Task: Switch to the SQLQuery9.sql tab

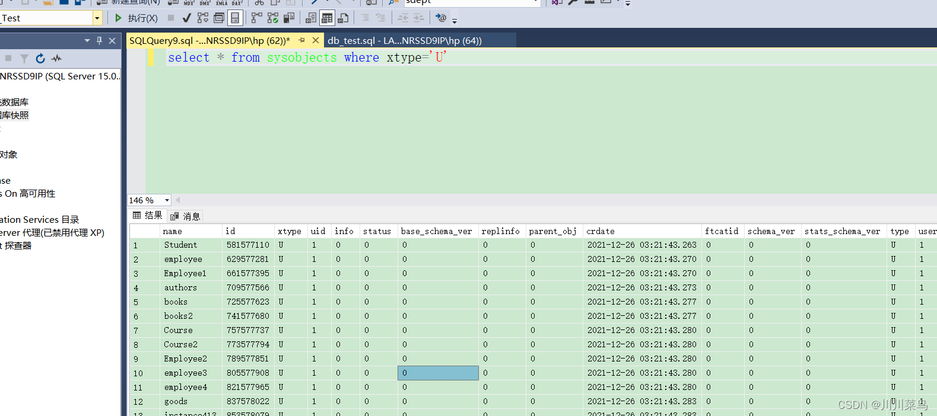Action: tap(209, 40)
